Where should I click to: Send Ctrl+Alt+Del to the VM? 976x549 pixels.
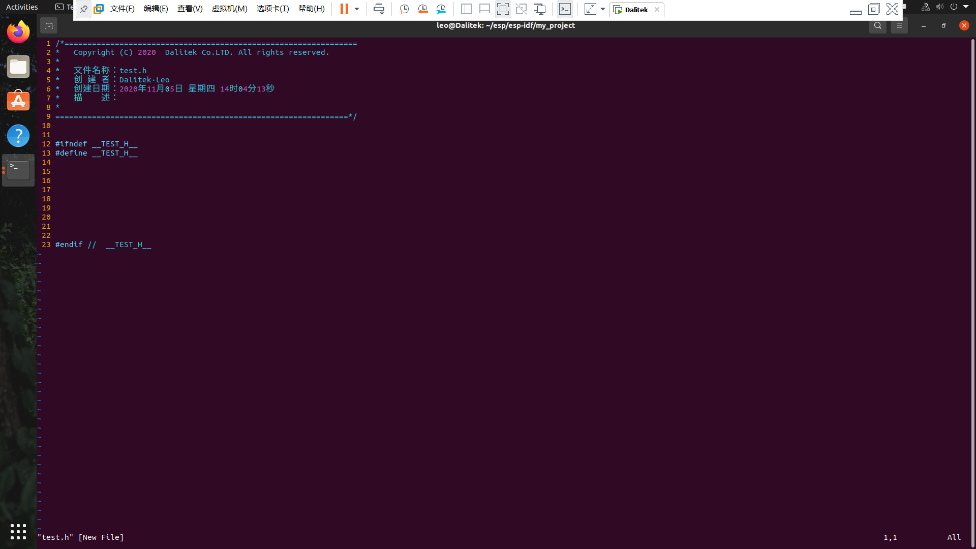point(379,9)
